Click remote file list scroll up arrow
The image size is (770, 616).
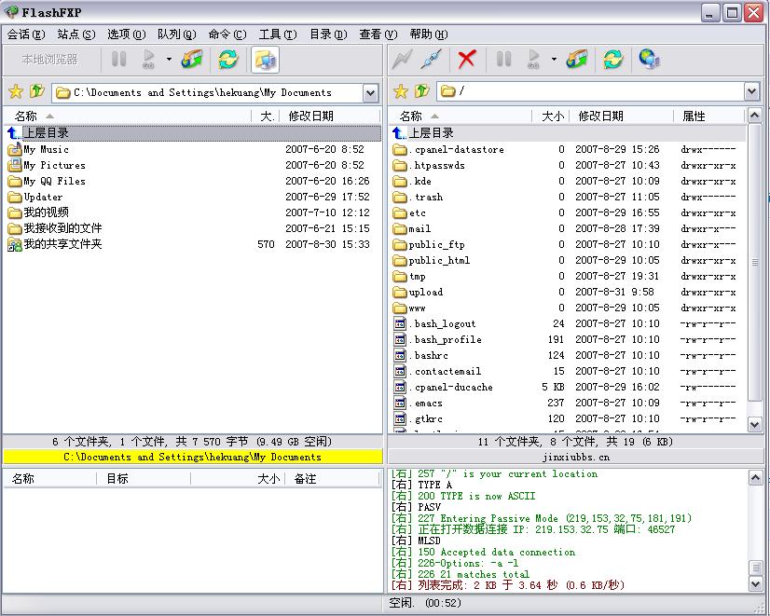[x=754, y=116]
